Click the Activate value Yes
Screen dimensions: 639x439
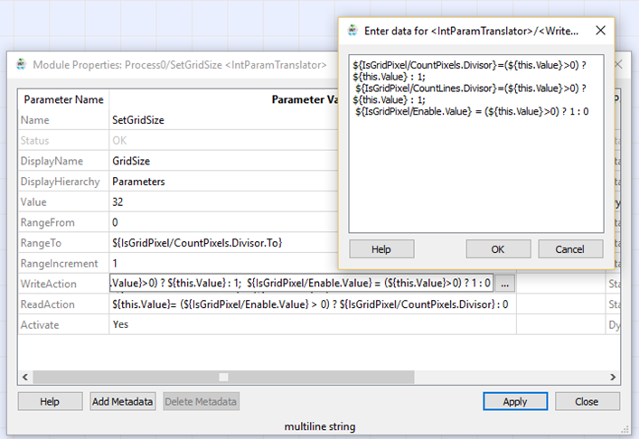click(x=122, y=324)
